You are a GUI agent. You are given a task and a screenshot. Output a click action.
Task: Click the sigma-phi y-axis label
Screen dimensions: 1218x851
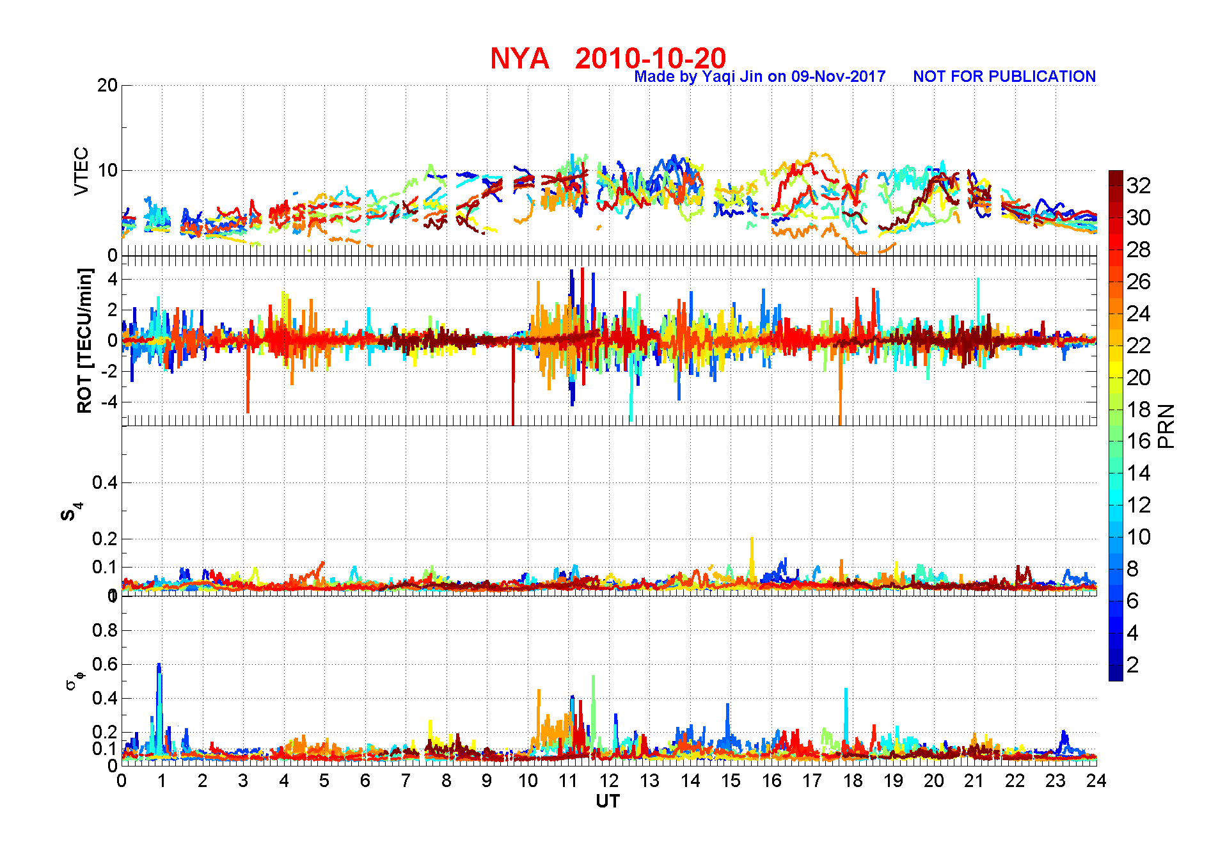pos(74,680)
